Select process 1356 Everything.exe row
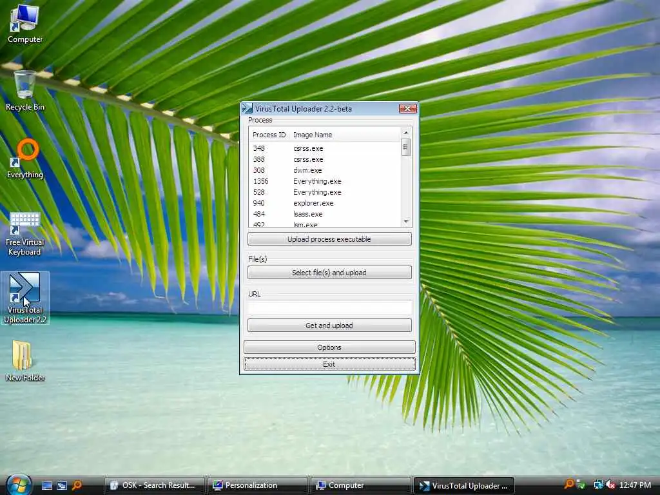Screen dimensions: 660x495 325,181
